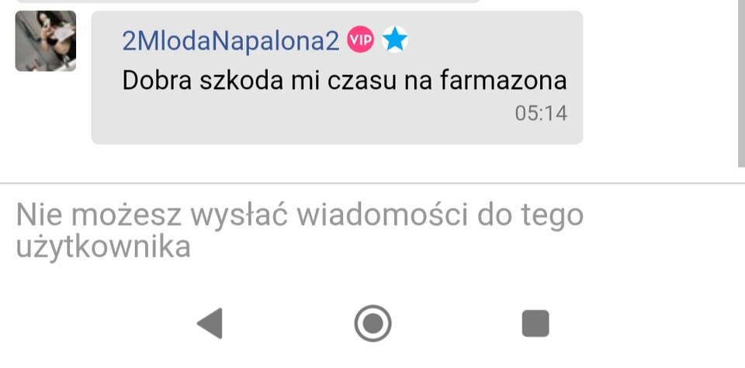This screenshot has height=368, width=745.
Task: Tap the words 'do tego' in the notice
Action: pyautogui.click(x=530, y=215)
